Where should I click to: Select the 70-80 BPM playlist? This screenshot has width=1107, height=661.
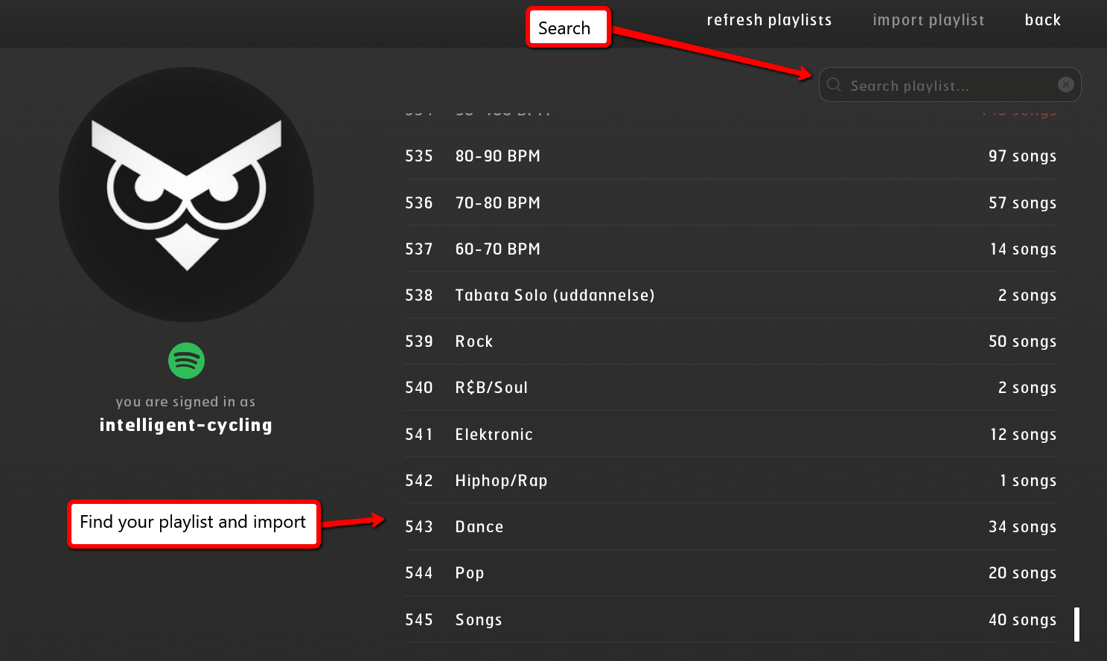(x=498, y=203)
